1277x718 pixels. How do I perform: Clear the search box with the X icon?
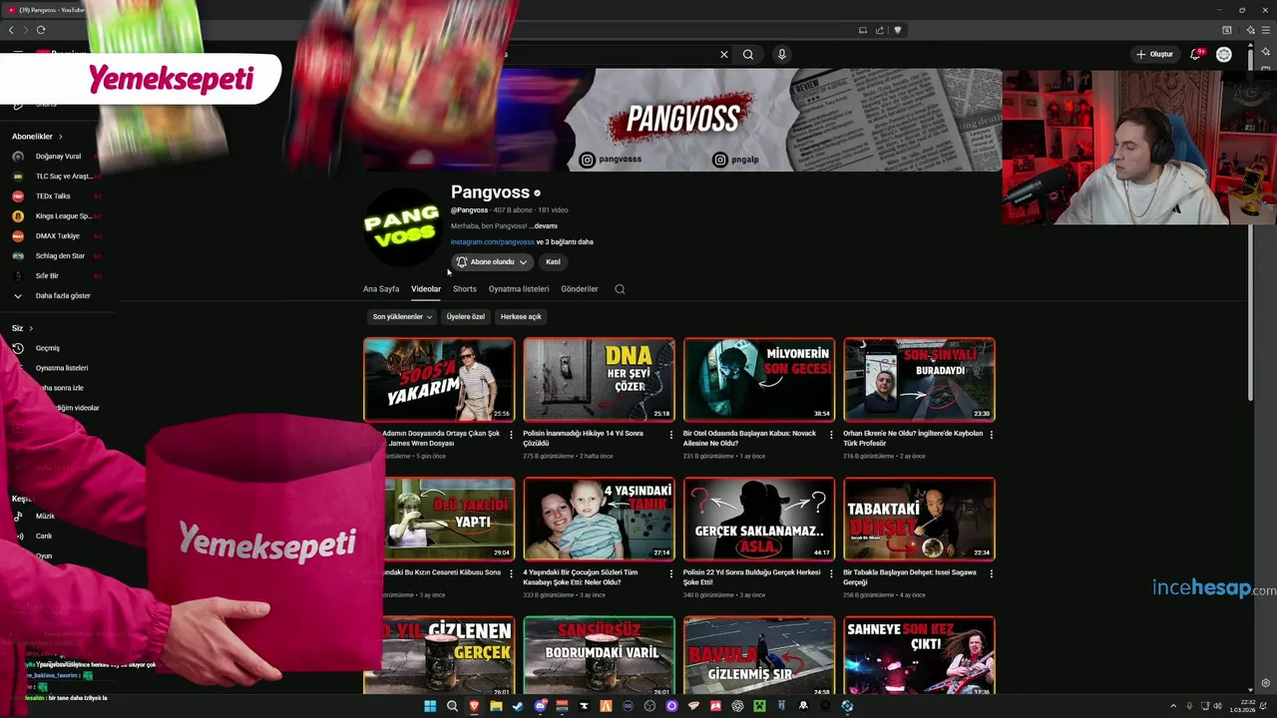click(x=724, y=54)
